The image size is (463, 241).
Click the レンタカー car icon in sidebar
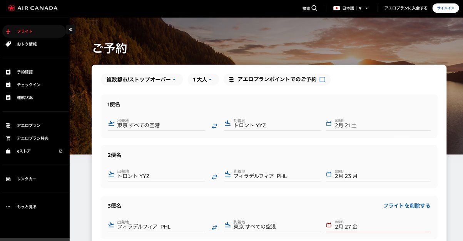coord(8,179)
